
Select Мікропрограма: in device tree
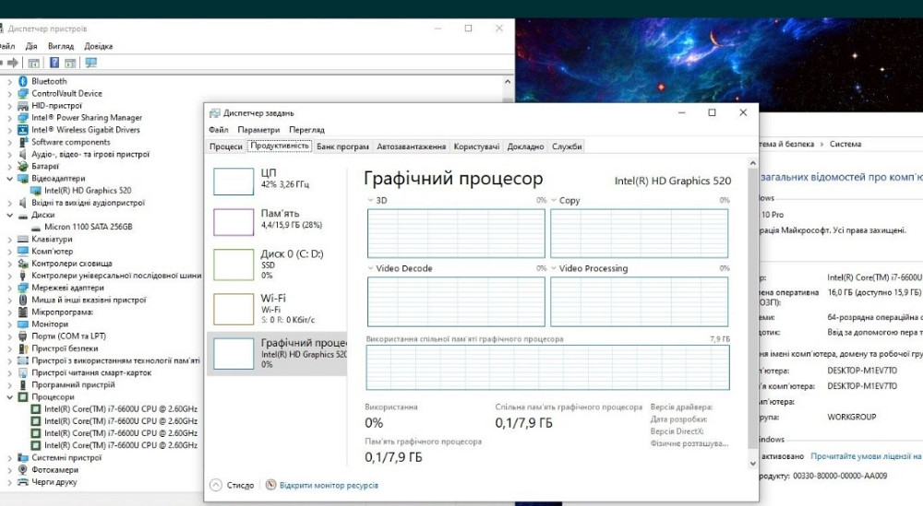pos(62,312)
